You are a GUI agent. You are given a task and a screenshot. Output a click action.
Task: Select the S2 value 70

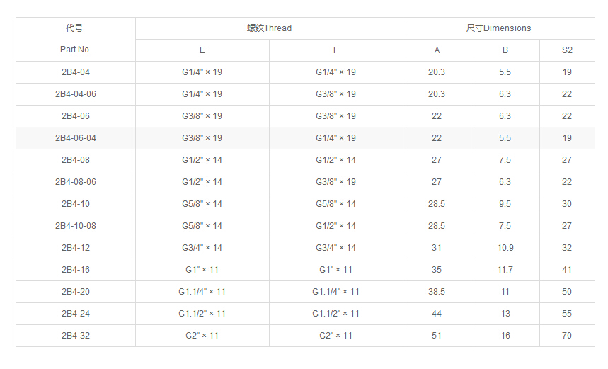point(567,336)
